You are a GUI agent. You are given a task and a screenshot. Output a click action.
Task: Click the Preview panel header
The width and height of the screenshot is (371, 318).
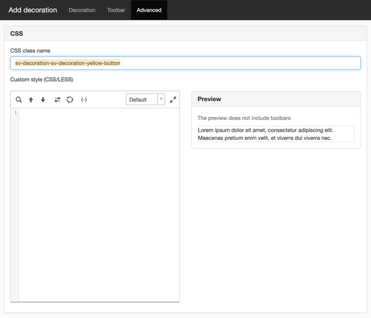coord(276,99)
